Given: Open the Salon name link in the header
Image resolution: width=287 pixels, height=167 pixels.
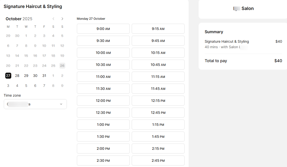Looking at the screenshot, I should click(x=243, y=8).
